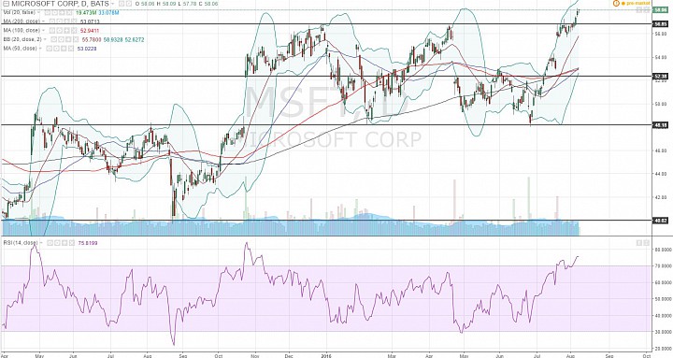673x358 pixels.
Task: Open MA (50, close) format settings icon
Action: [x=56, y=49]
